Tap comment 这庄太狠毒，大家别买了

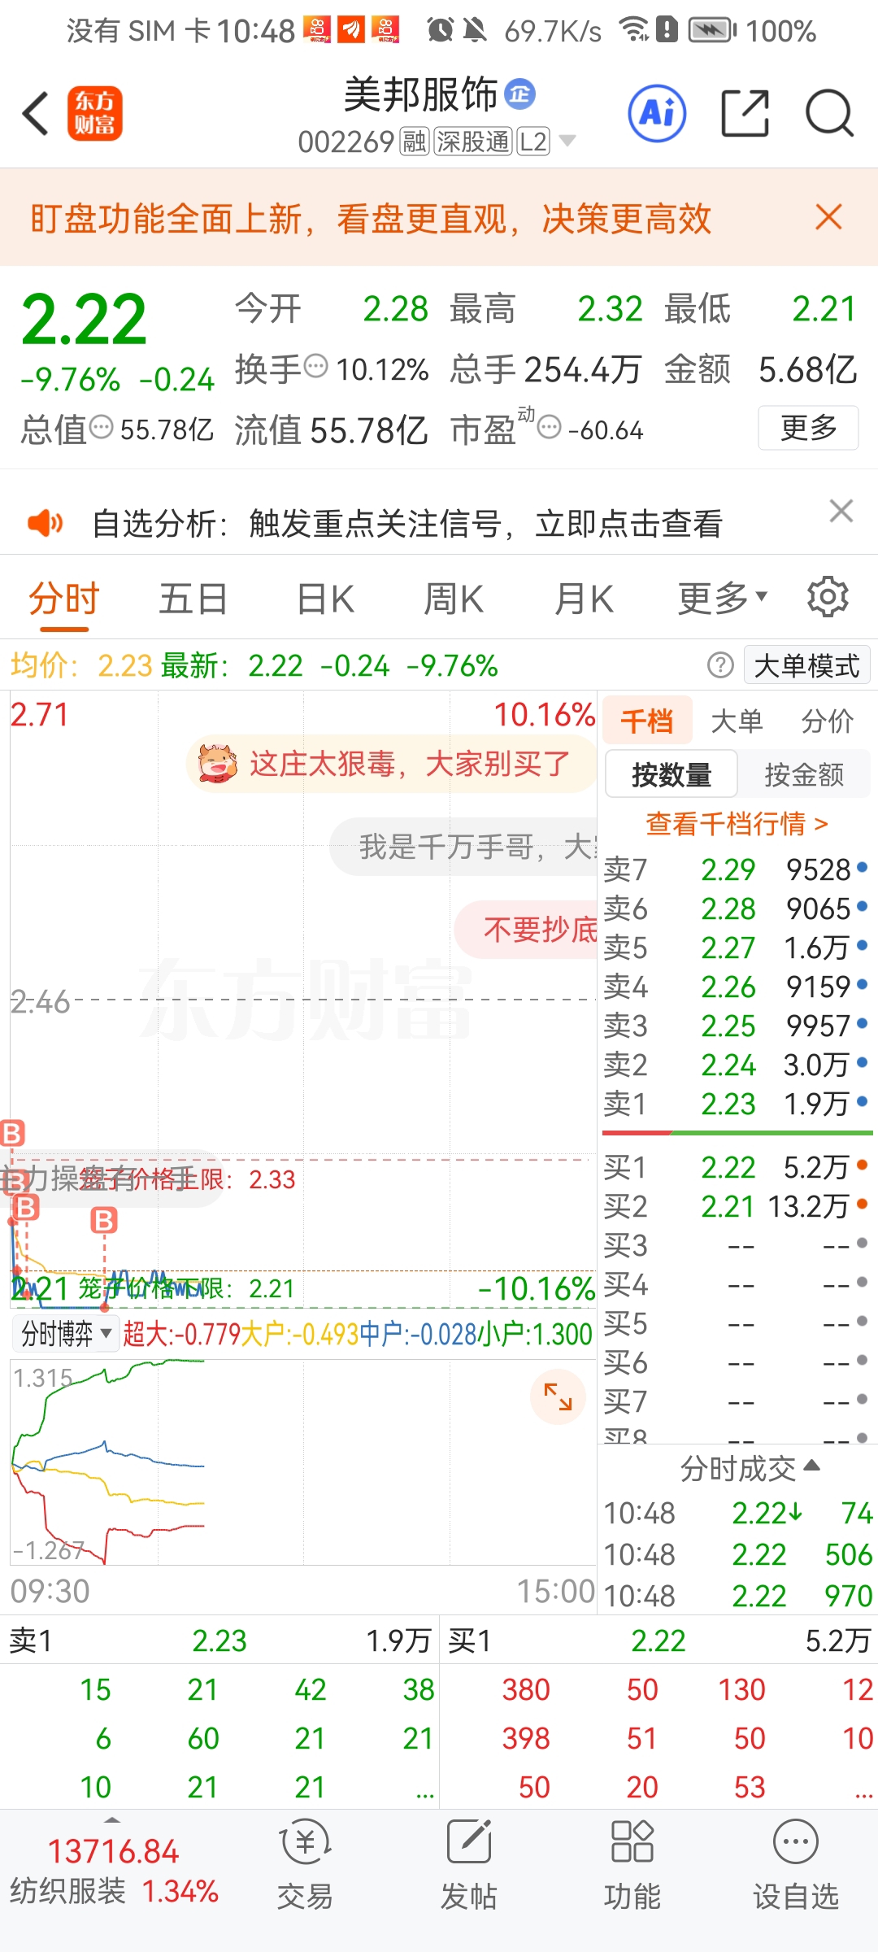392,764
